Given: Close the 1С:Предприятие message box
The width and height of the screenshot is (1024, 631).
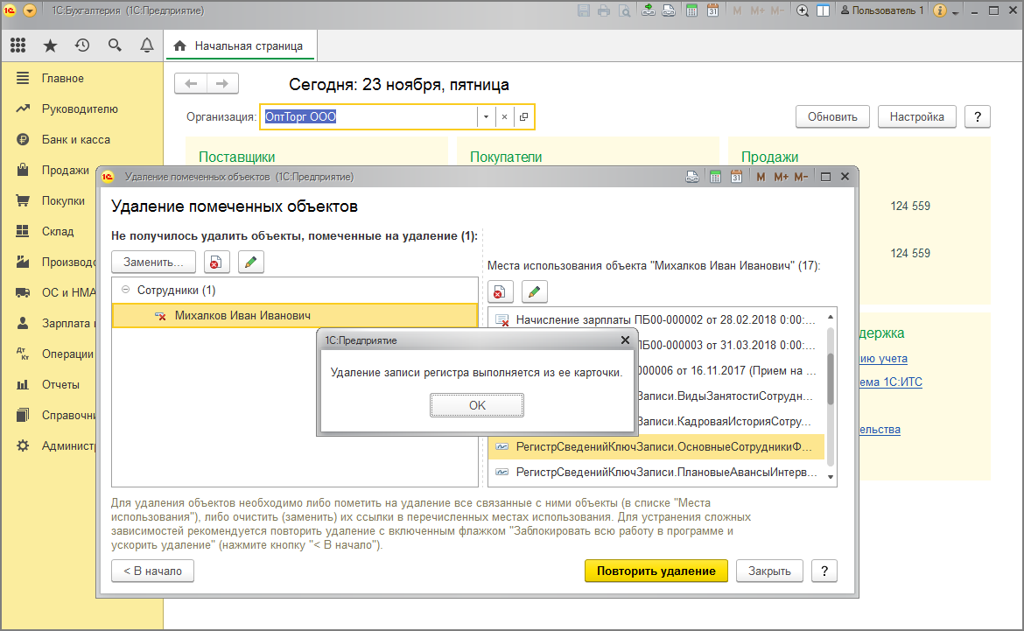Looking at the screenshot, I should tap(625, 340).
